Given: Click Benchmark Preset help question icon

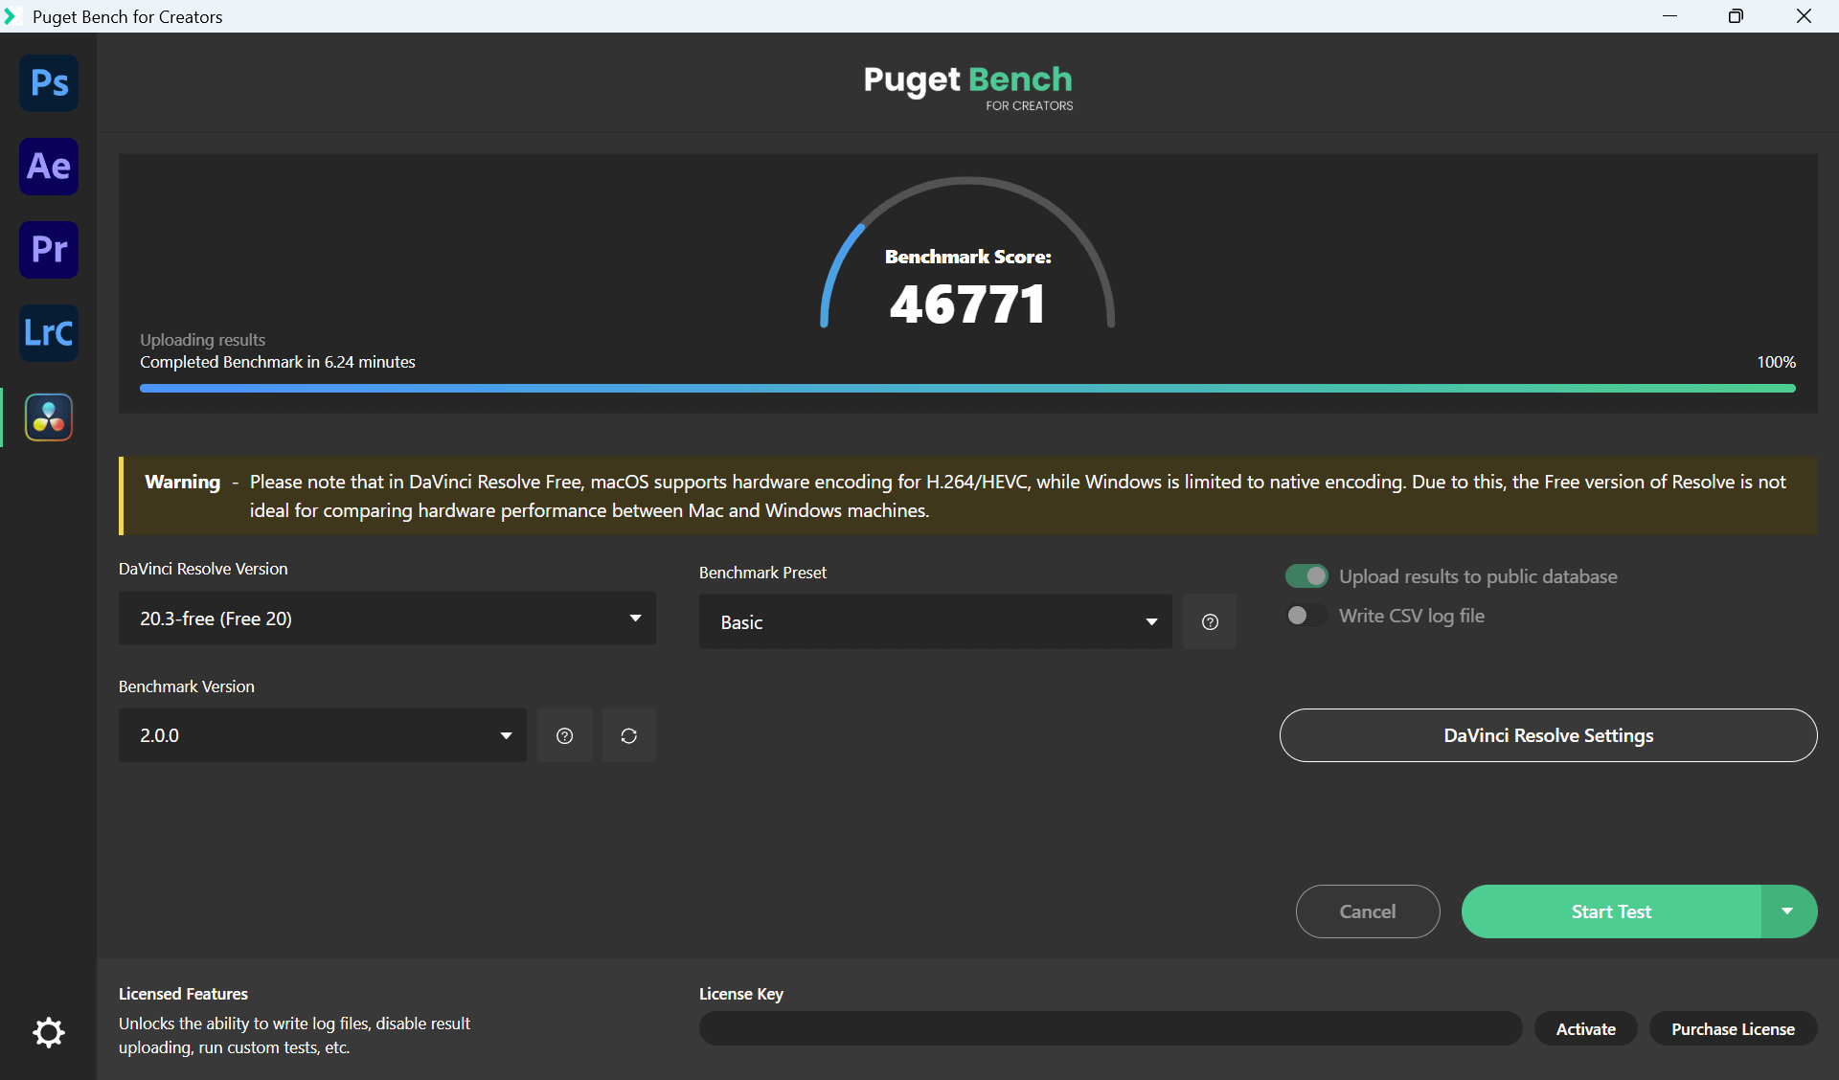Looking at the screenshot, I should pyautogui.click(x=1210, y=622).
